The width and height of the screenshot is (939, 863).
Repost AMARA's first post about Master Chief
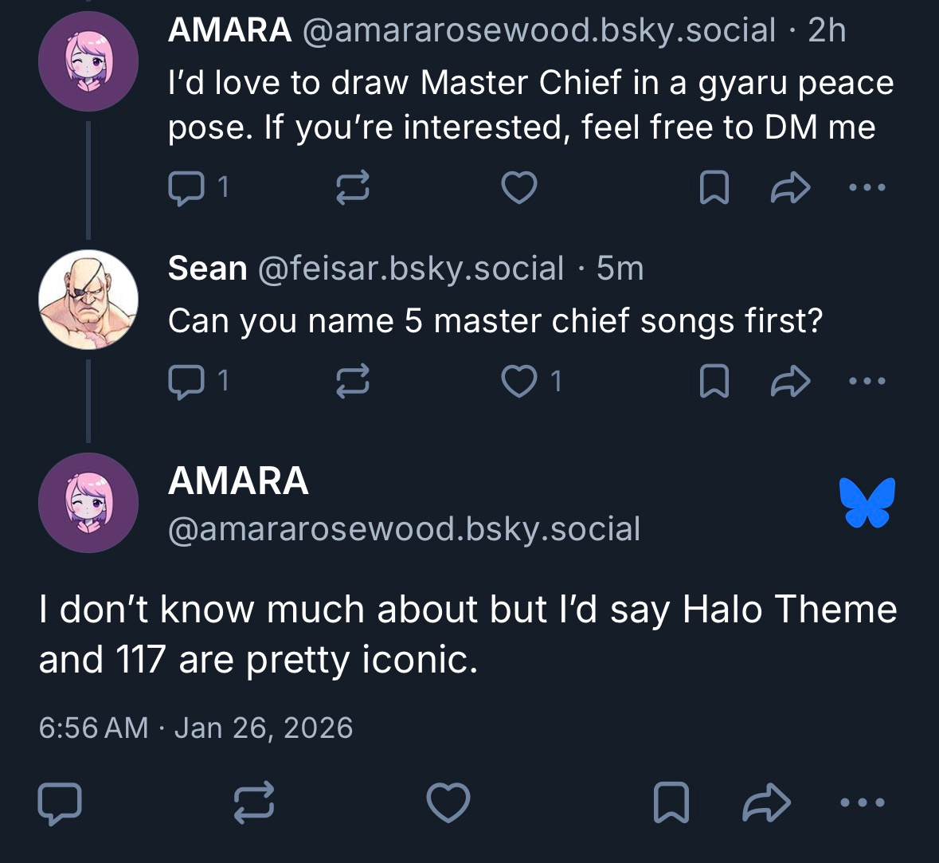352,188
